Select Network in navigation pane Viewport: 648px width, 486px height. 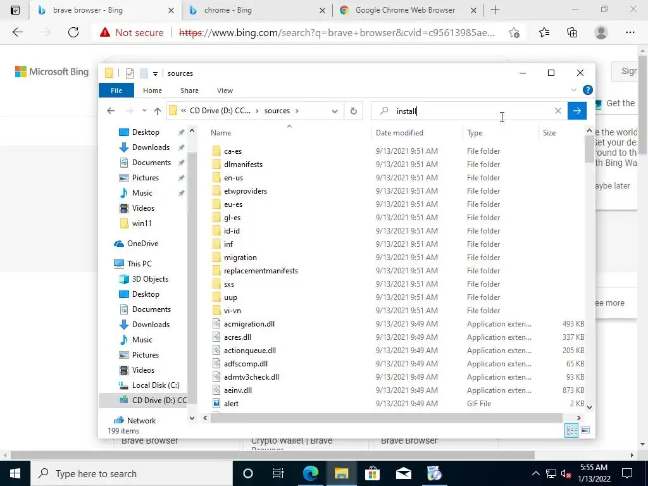(141, 421)
